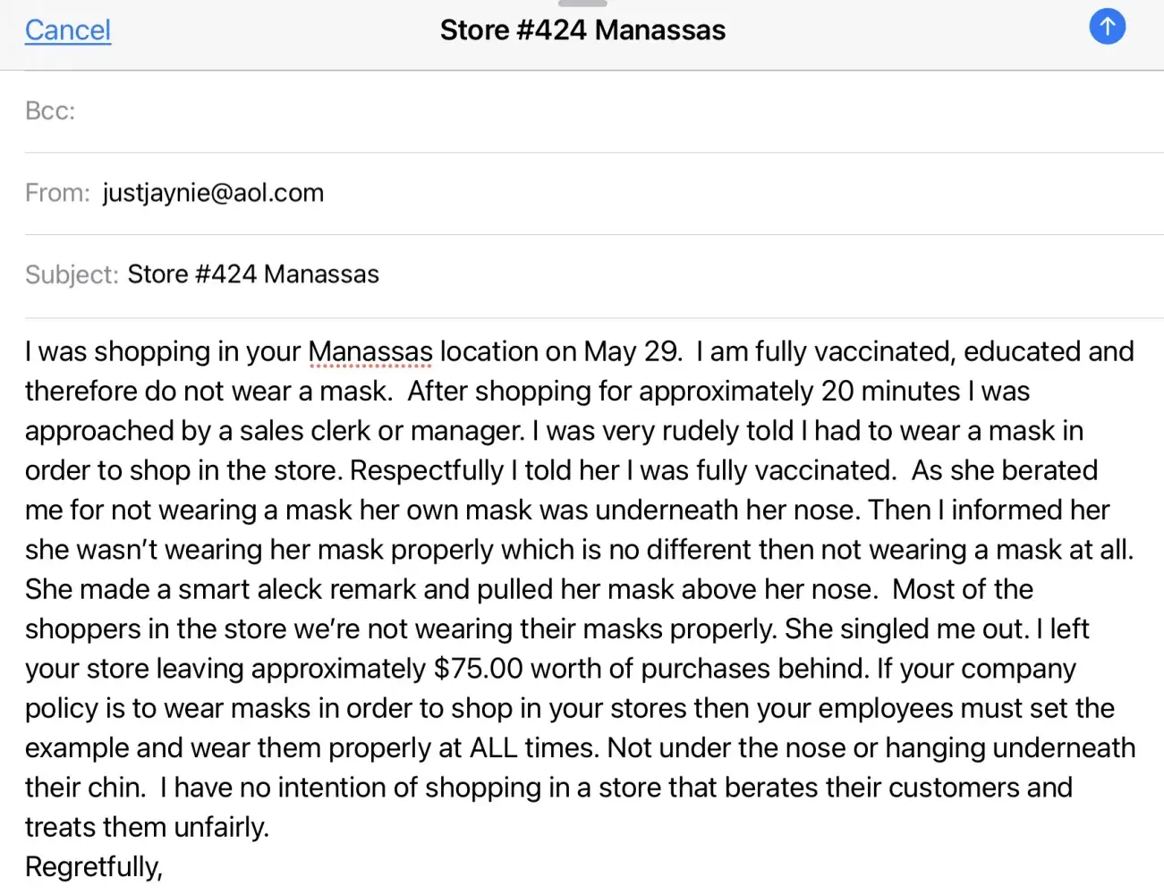Place cursor at the "Regretfully," closing
1164x894 pixels.
tap(94, 867)
